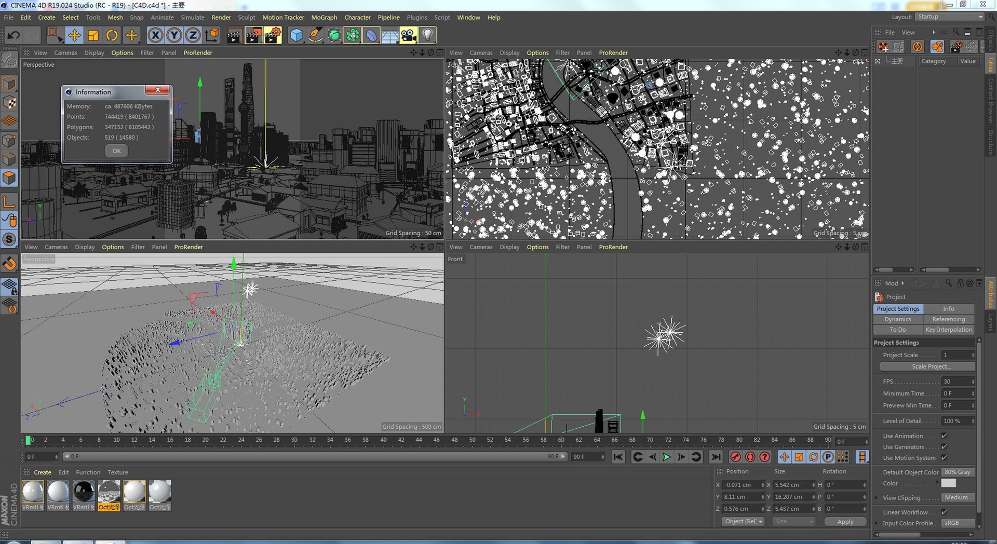Image resolution: width=997 pixels, height=544 pixels.
Task: Click Apply in coordinates panel
Action: click(845, 522)
